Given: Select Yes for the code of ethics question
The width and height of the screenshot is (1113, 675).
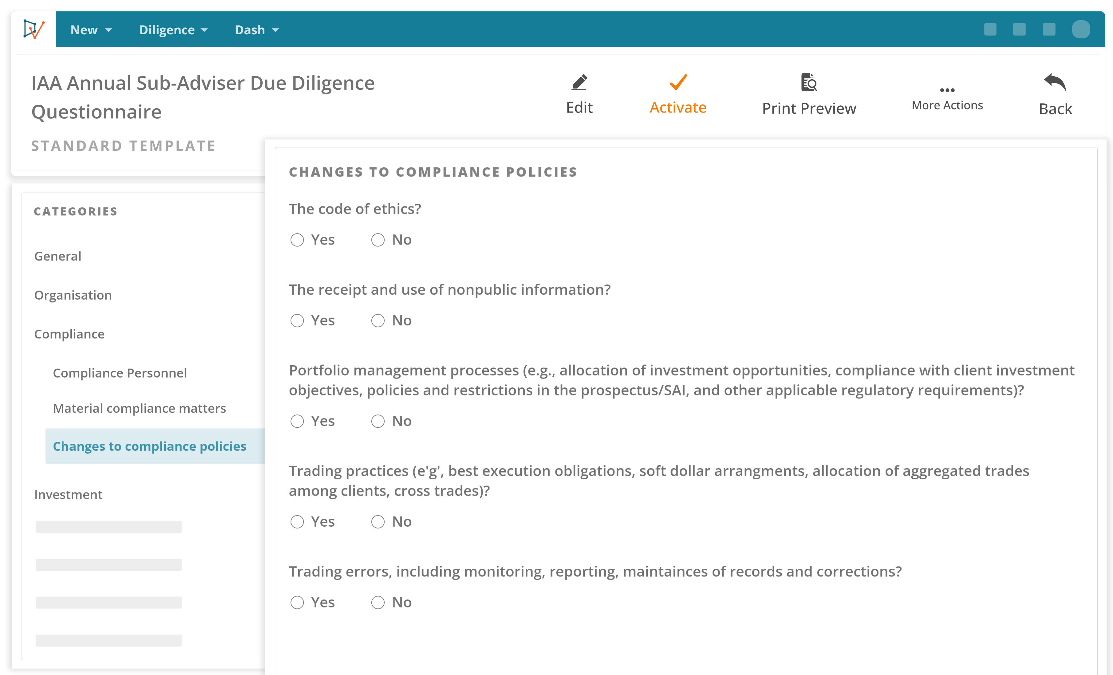Looking at the screenshot, I should pyautogui.click(x=297, y=240).
